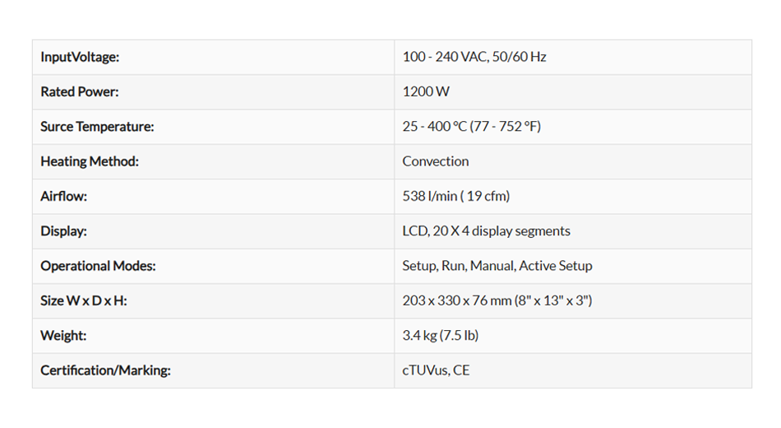Select the 1200 W value
Viewport: 781px width, 428px height.
pos(426,91)
